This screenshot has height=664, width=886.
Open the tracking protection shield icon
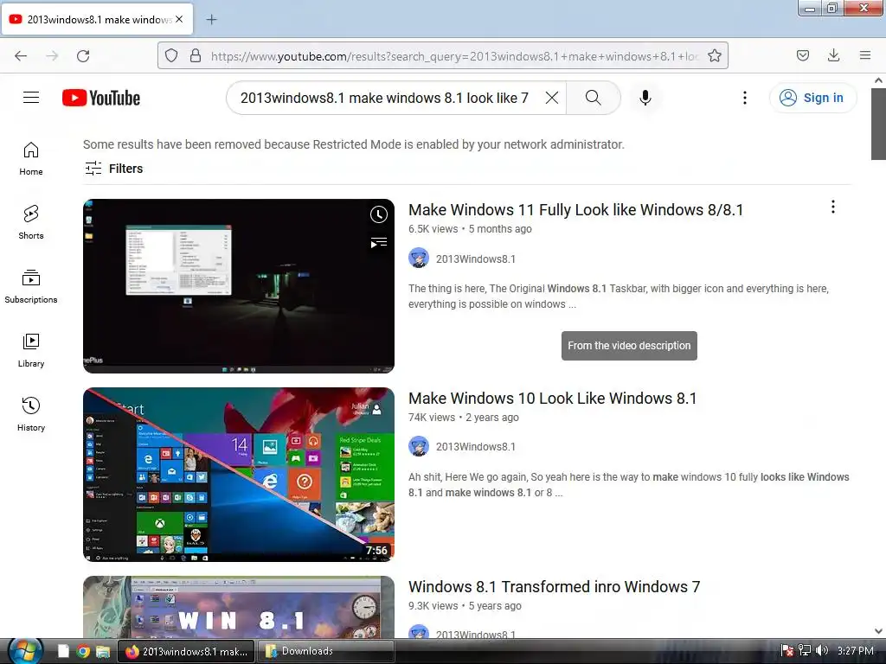coord(171,56)
